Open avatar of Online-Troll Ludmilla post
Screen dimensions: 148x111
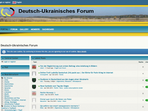pyautogui.click(x=34, y=73)
